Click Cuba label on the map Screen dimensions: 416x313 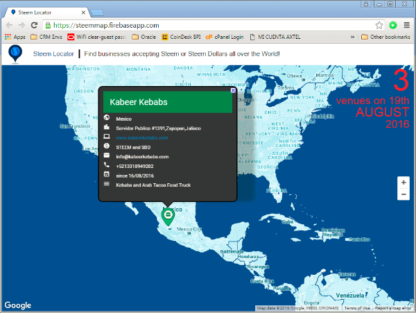[x=288, y=221]
